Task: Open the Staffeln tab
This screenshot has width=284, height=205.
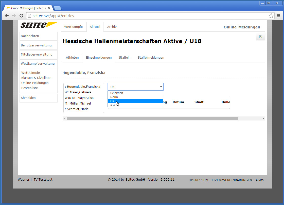Action: (125, 57)
